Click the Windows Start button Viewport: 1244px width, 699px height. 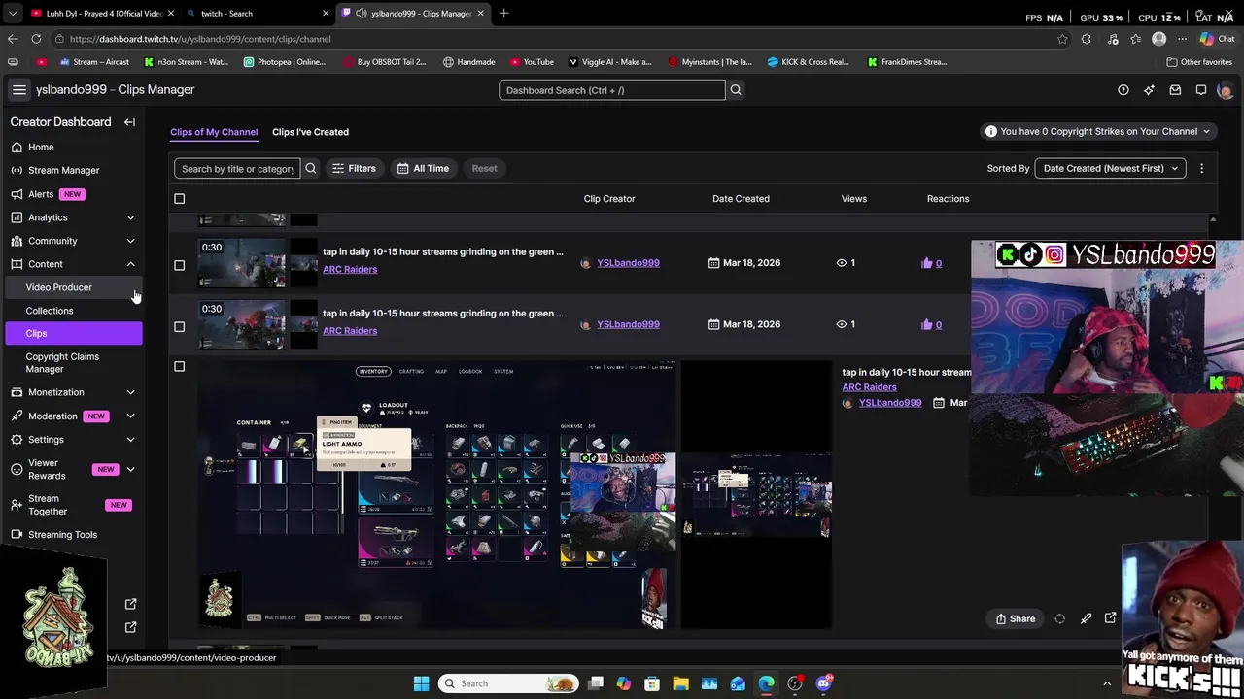click(421, 683)
